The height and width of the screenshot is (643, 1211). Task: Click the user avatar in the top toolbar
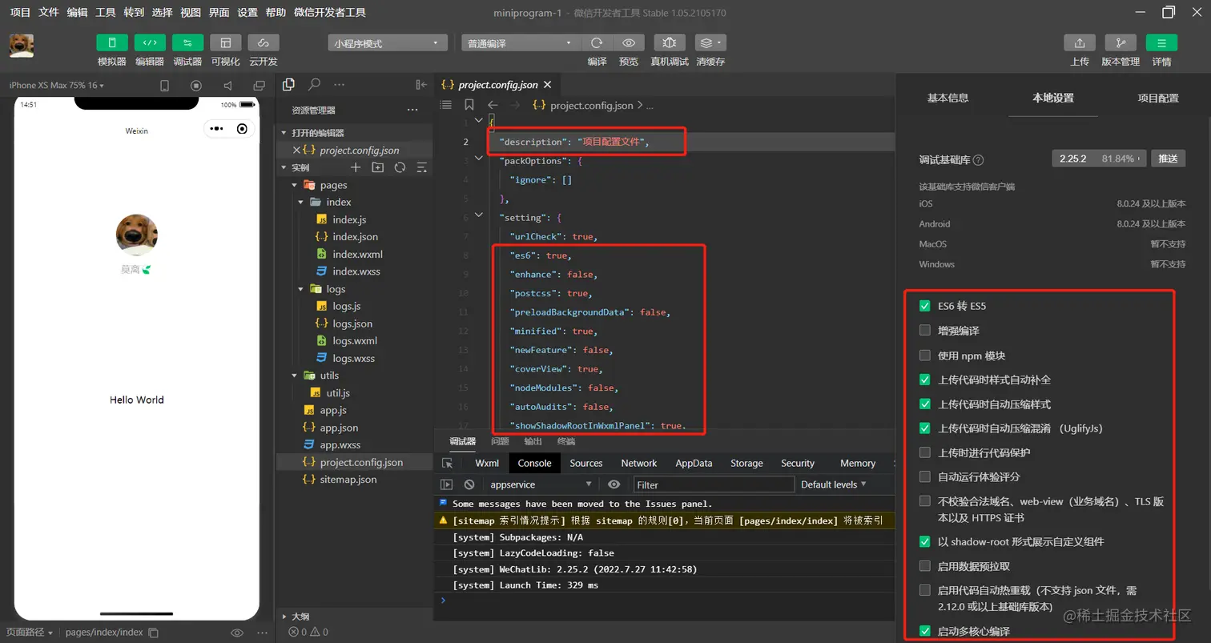coord(22,46)
